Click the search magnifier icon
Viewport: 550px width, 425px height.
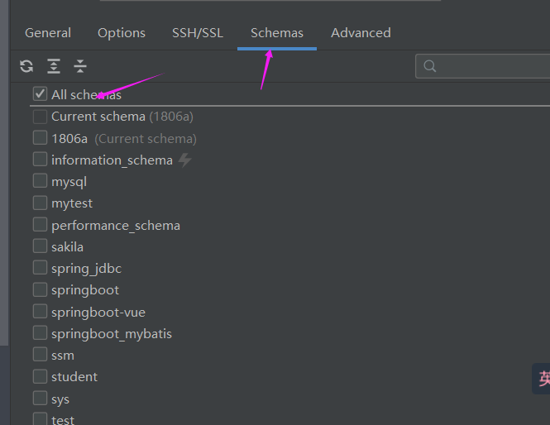[x=430, y=66]
